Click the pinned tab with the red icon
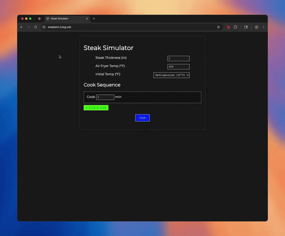This screenshot has height=236, width=285. tap(39, 19)
